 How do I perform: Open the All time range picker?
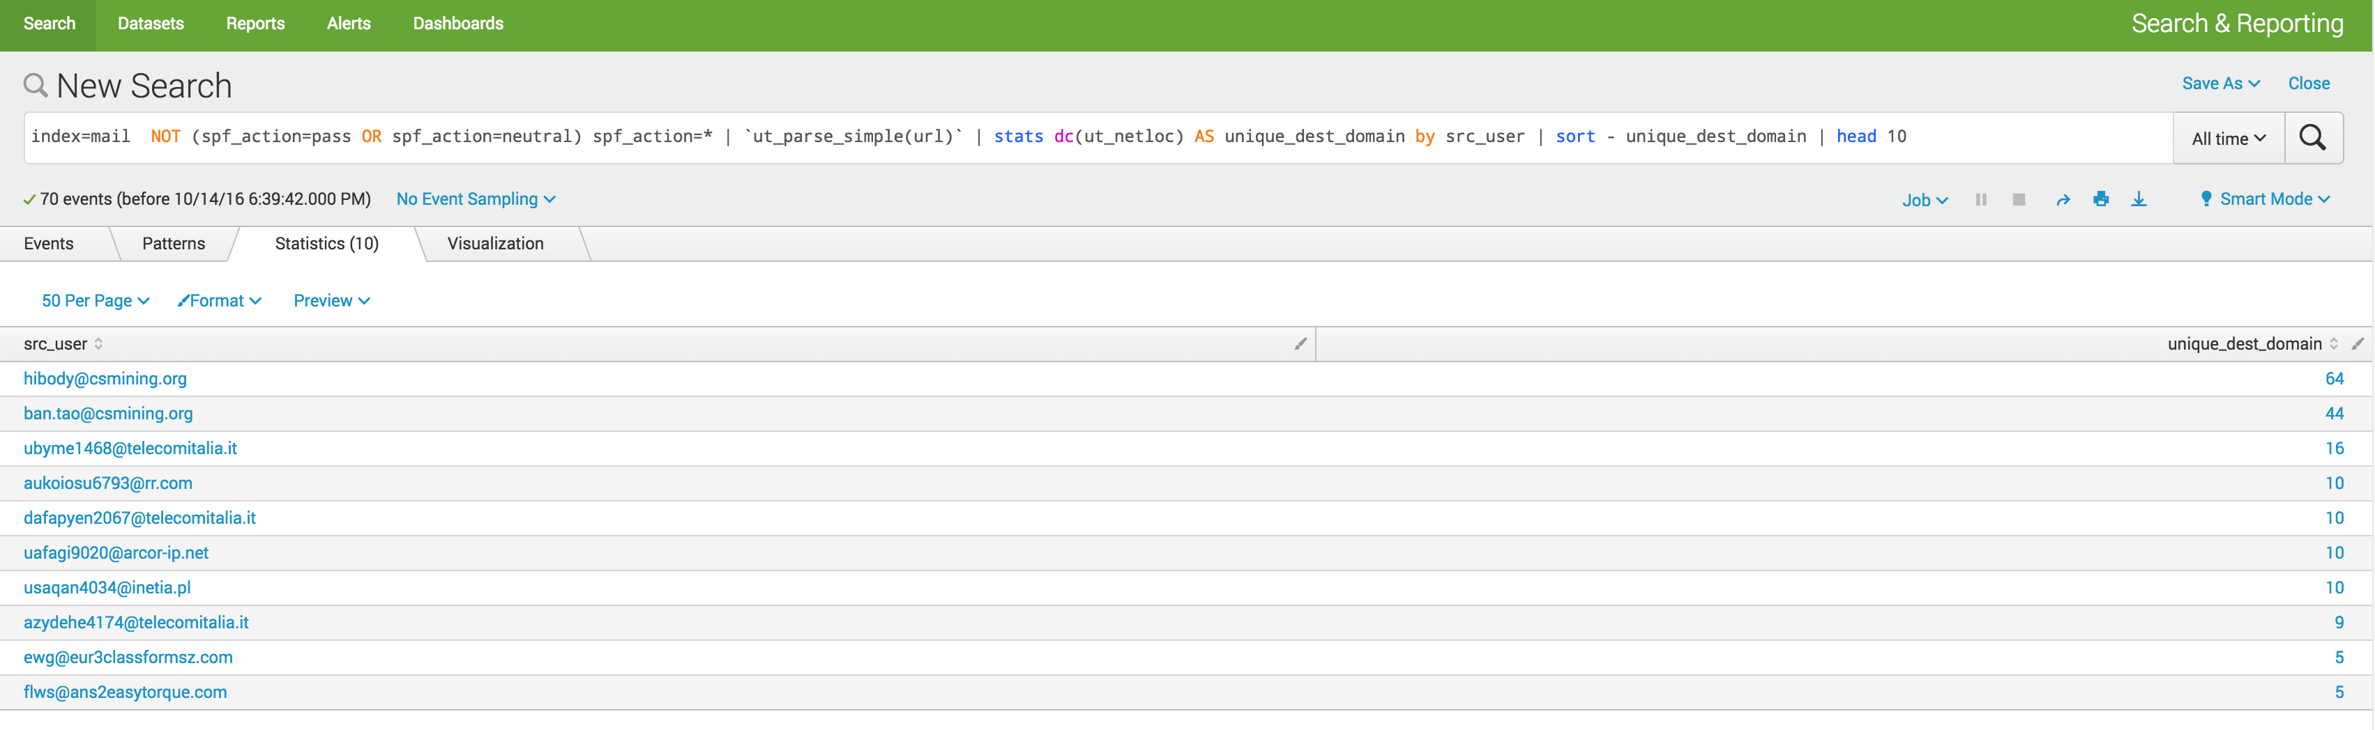pos(2227,138)
